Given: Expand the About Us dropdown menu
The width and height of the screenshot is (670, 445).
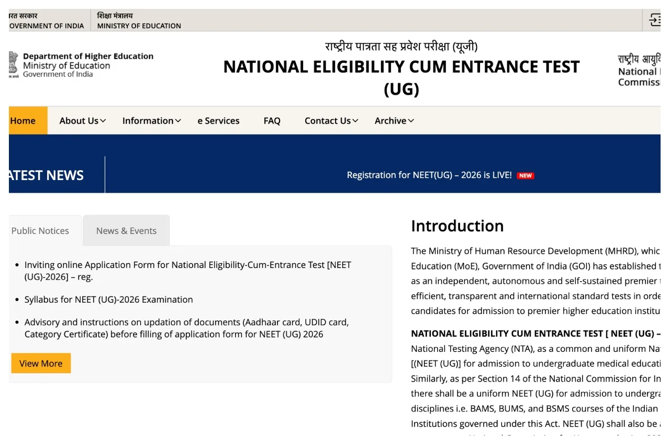Looking at the screenshot, I should pos(82,120).
